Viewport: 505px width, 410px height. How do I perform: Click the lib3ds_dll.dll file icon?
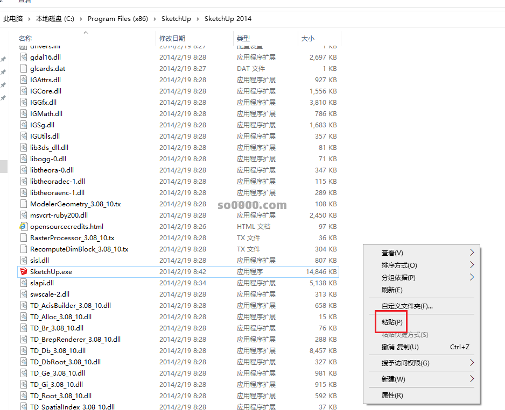tap(24, 147)
